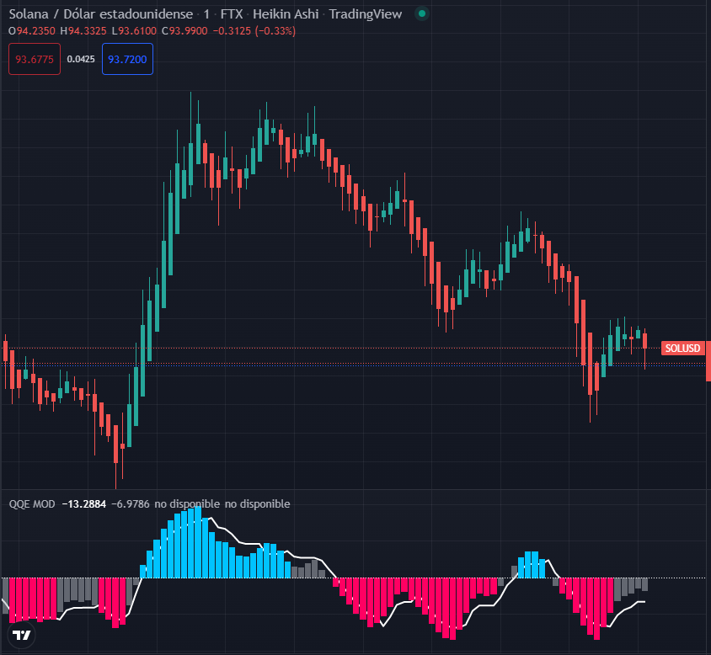Click the TradingView text in the header
Viewport: 711px width, 655px height.
click(x=366, y=14)
